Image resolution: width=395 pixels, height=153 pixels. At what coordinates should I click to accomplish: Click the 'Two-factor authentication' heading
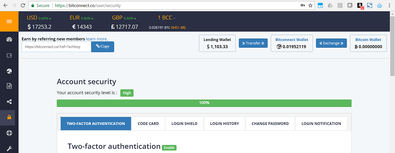(x=114, y=146)
